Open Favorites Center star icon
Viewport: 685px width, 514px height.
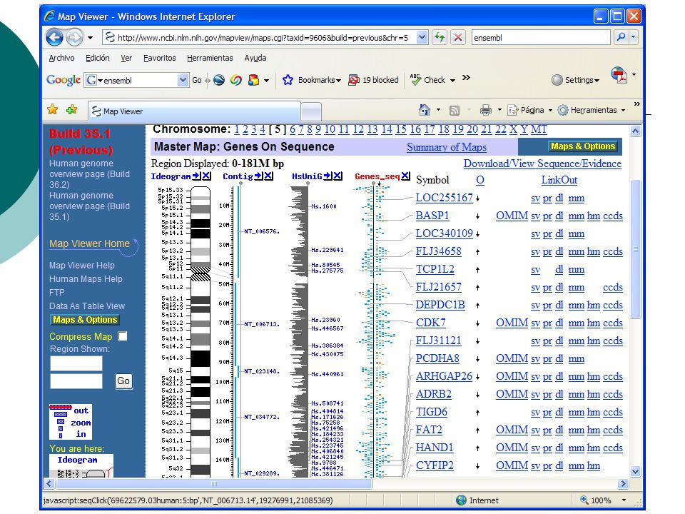click(53, 109)
